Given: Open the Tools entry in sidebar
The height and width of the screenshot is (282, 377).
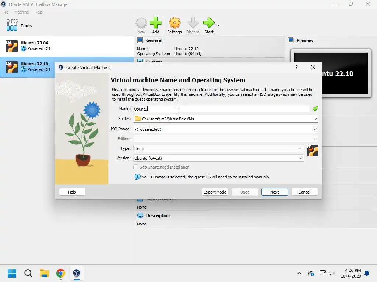Looking at the screenshot, I should 67,25.
